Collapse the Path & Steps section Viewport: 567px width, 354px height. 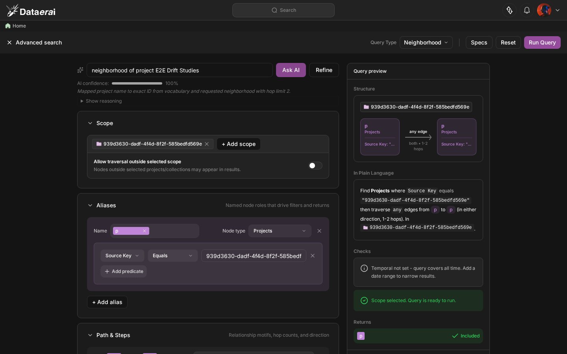pos(90,335)
